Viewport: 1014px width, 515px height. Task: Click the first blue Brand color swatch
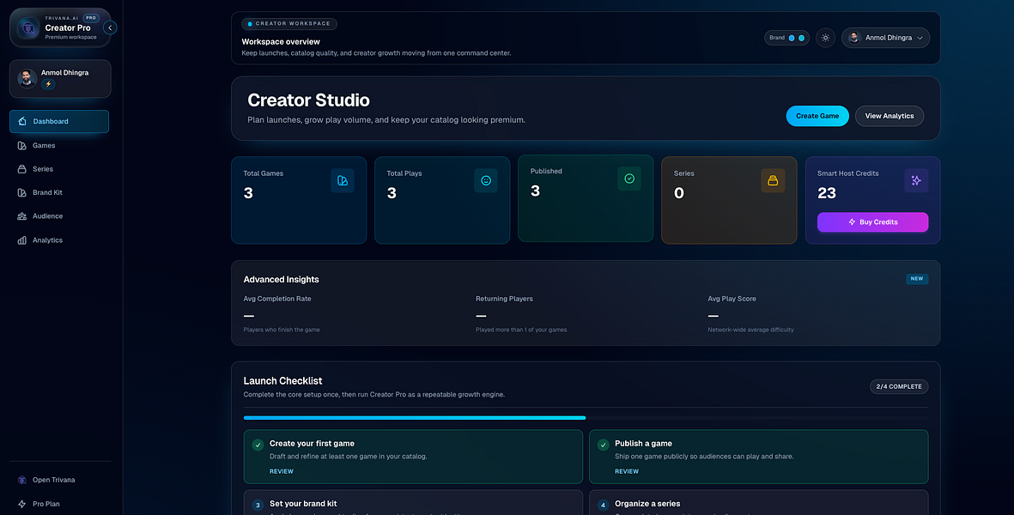792,38
